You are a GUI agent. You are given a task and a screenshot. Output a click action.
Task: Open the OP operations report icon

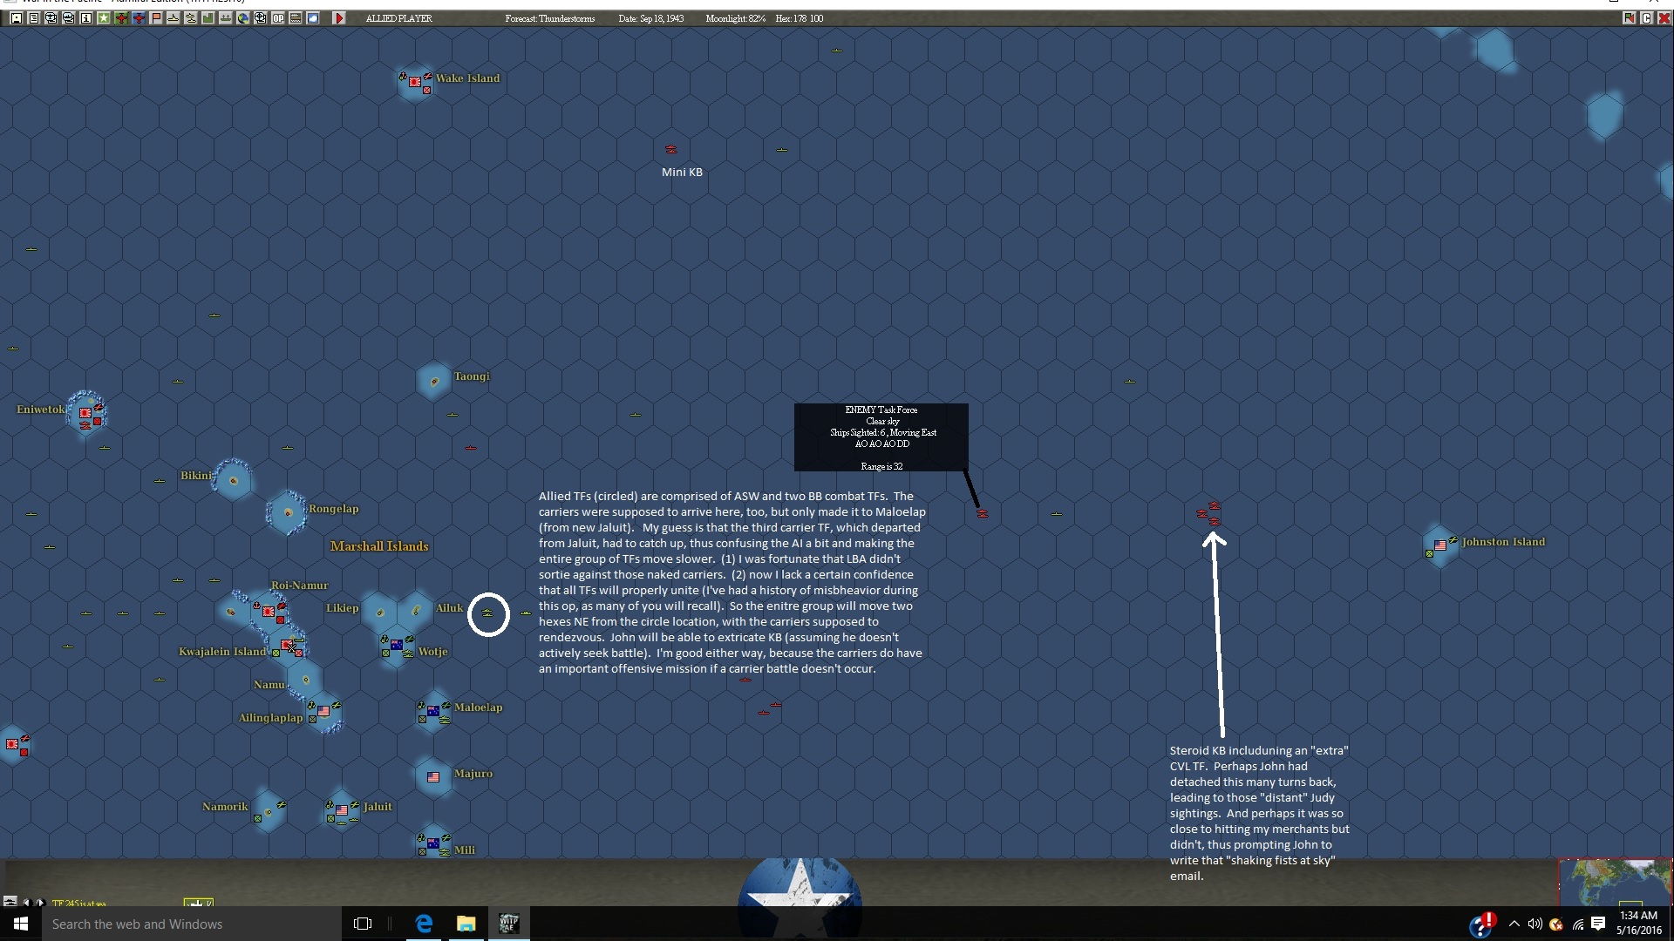coord(278,18)
